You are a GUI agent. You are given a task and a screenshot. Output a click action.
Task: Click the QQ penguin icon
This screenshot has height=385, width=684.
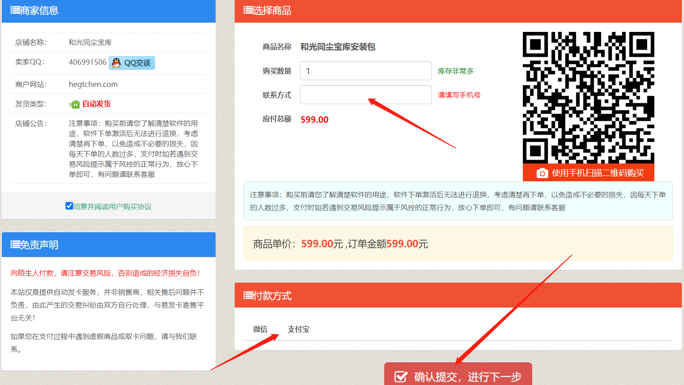(116, 62)
